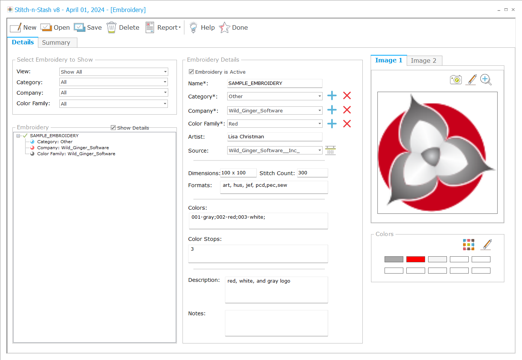Click the embroidery logo image preview
This screenshot has width=522, height=360.
tap(438, 153)
